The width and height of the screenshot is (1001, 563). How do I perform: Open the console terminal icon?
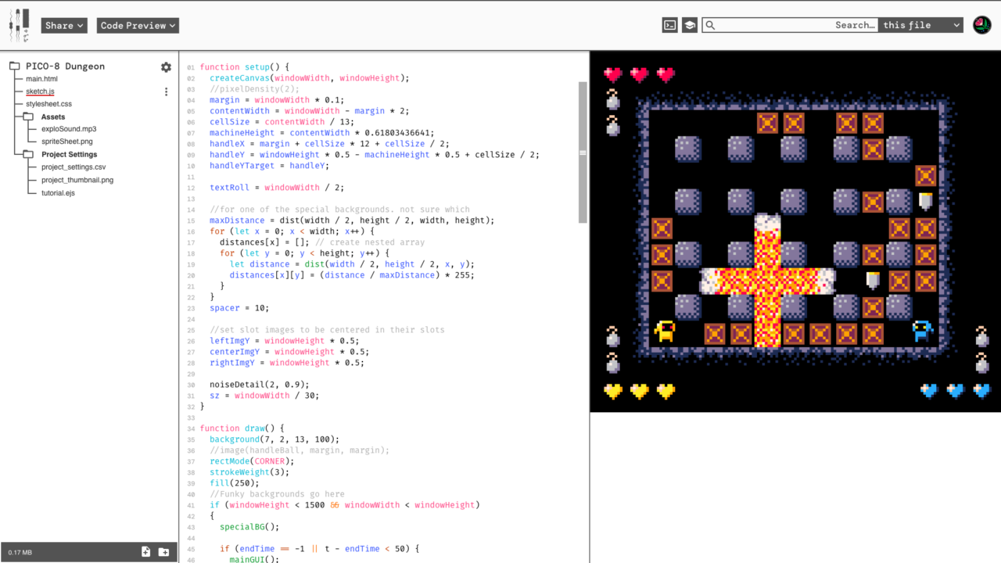[x=669, y=25]
